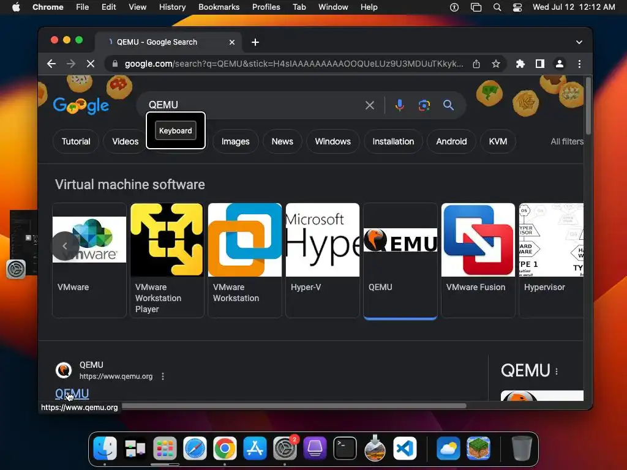The height and width of the screenshot is (470, 627).
Task: Open Visual Studio Code from the Dock
Action: (x=405, y=448)
